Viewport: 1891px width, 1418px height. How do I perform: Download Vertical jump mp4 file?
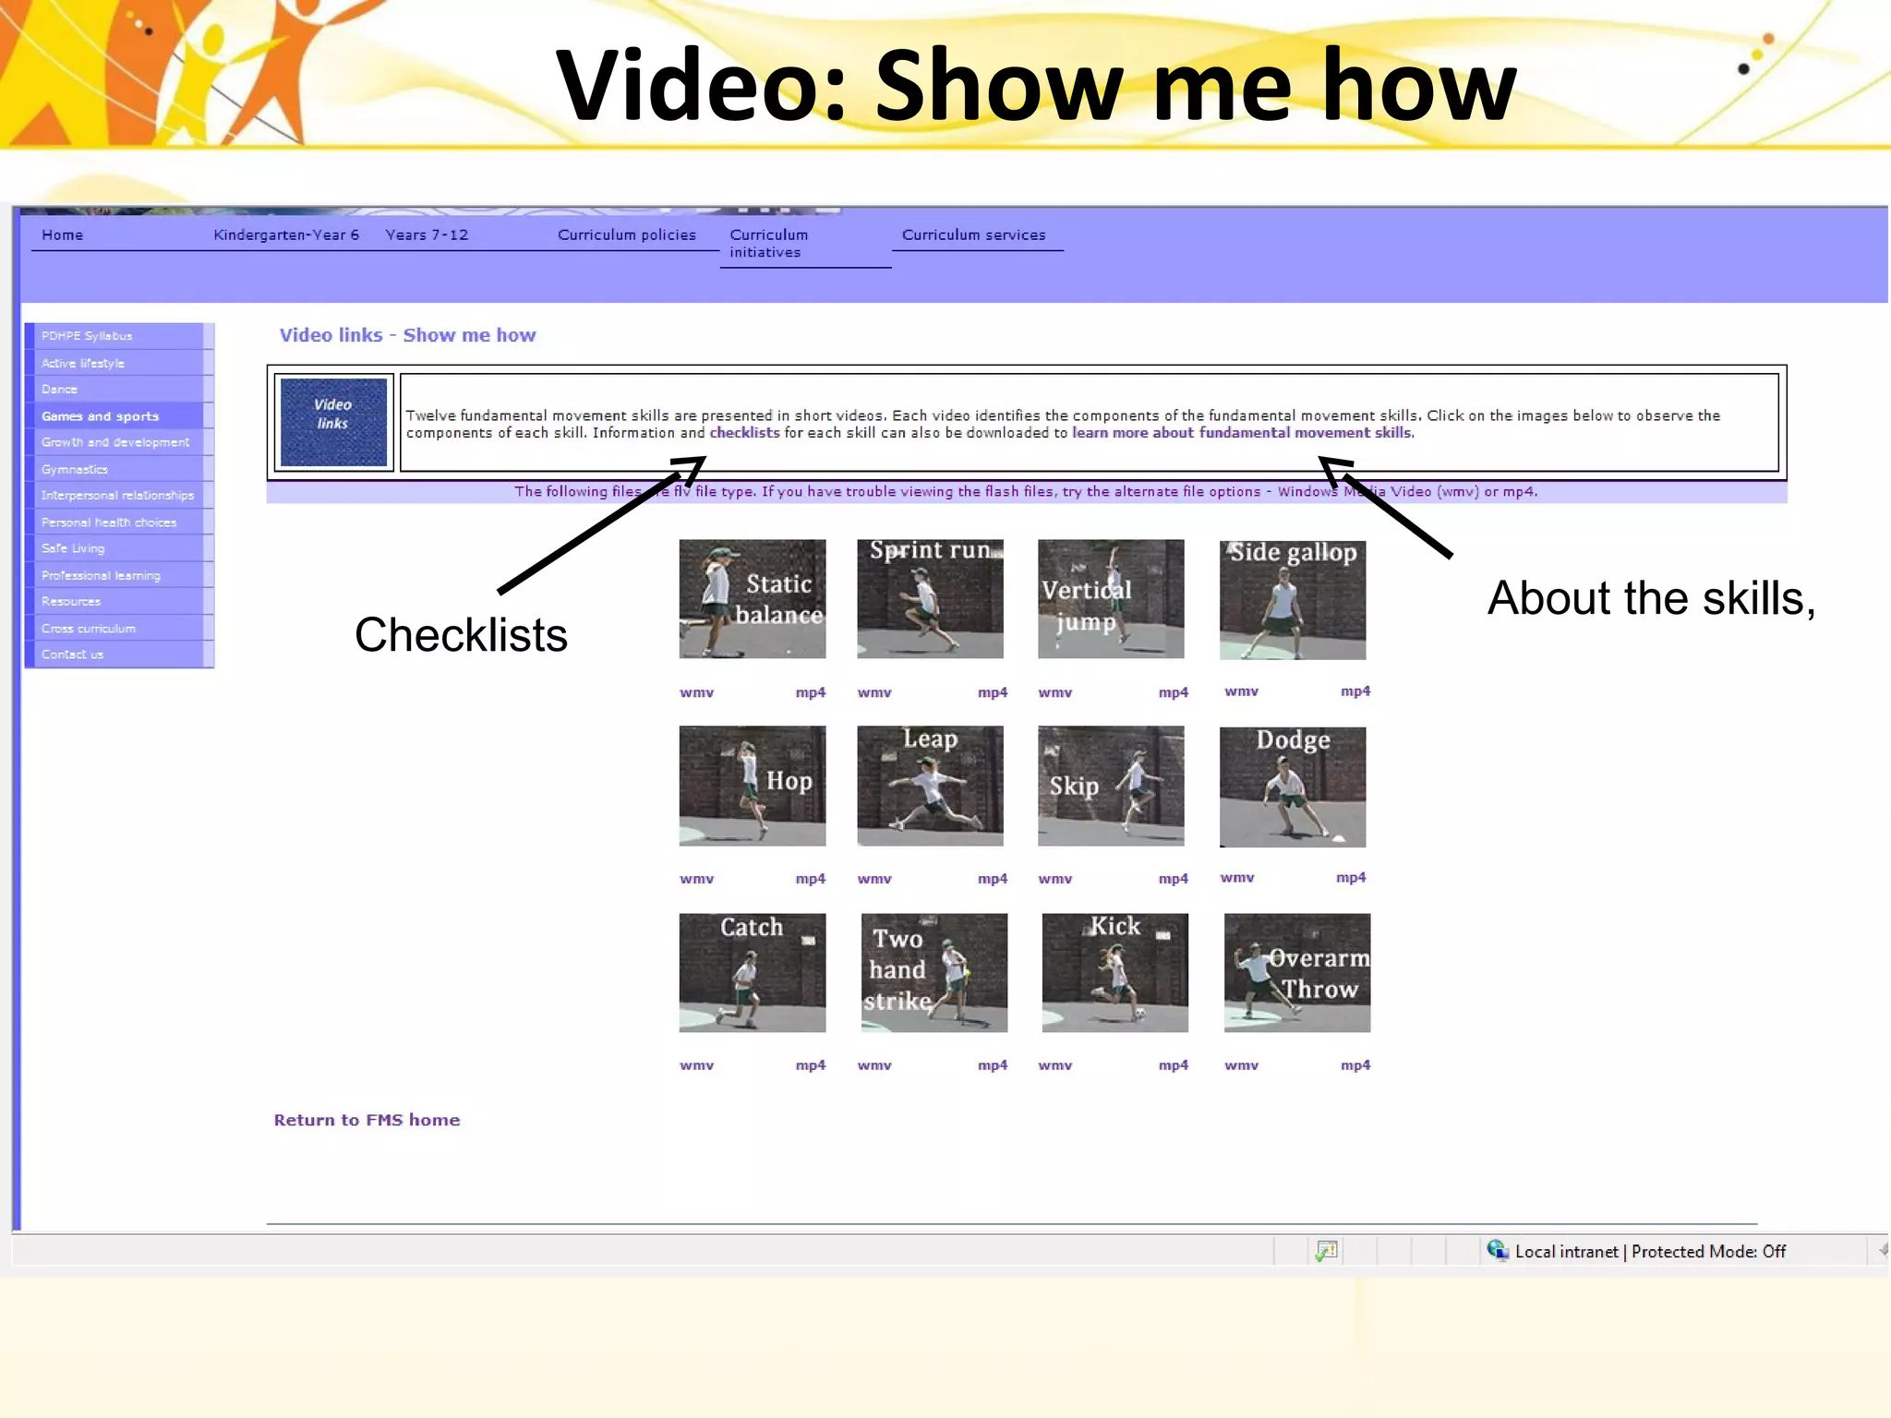click(1174, 692)
